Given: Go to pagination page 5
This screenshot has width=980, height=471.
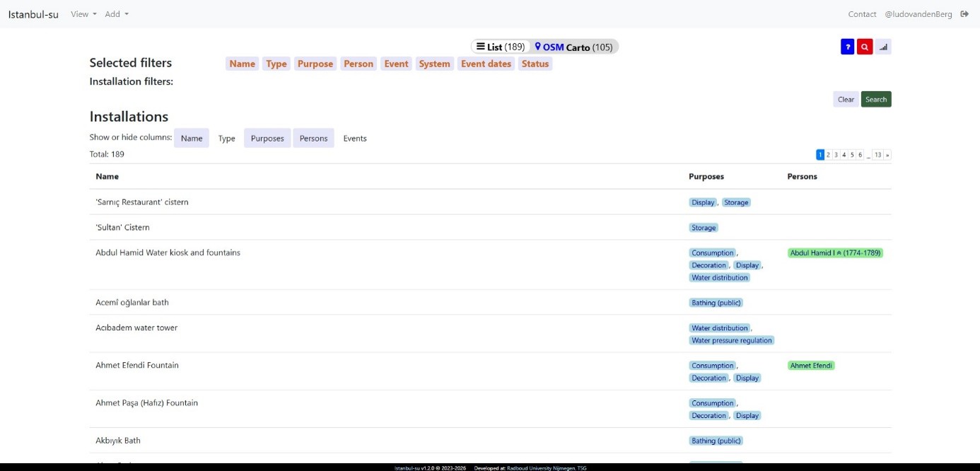Looking at the screenshot, I should click(x=852, y=155).
